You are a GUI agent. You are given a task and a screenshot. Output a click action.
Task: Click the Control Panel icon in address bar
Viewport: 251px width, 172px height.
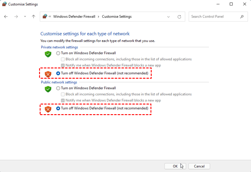coord(45,16)
